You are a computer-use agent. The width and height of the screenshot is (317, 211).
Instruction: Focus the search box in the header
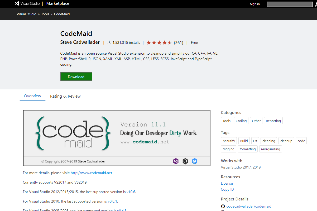point(290,4)
